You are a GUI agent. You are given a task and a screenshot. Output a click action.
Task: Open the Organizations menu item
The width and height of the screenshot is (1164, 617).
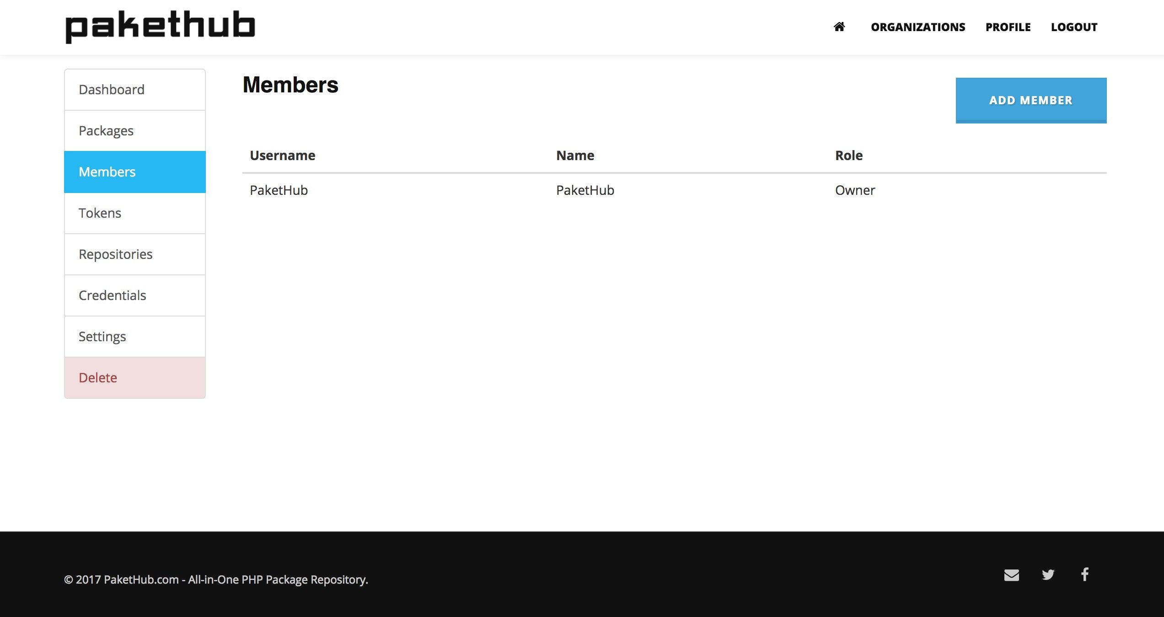[x=917, y=27]
